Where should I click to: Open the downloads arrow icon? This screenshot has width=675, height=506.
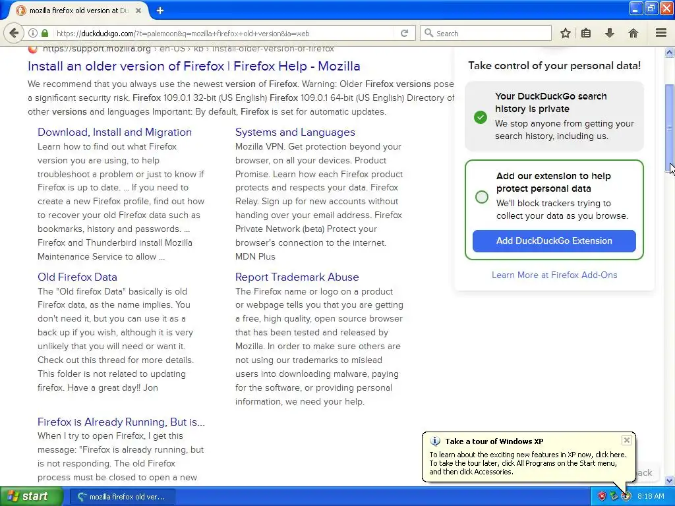(610, 33)
